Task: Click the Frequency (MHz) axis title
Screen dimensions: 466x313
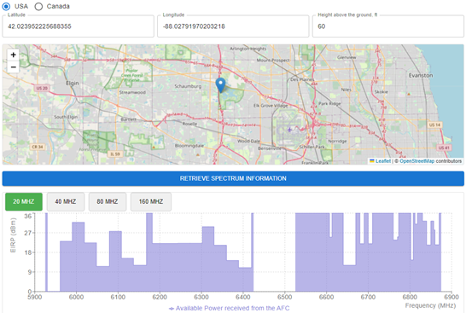Action: pos(430,305)
